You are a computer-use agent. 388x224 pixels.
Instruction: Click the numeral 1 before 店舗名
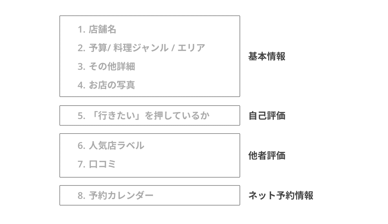[80, 30]
